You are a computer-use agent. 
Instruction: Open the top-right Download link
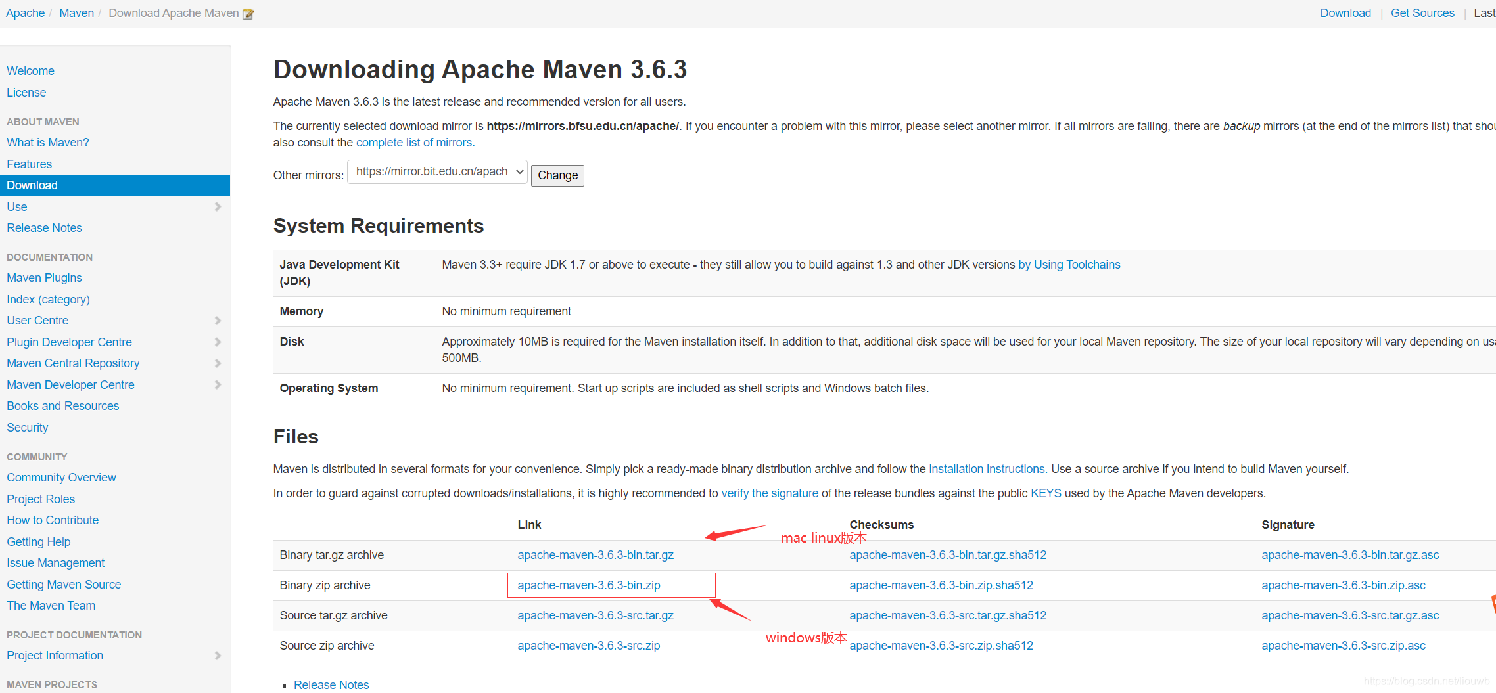(1345, 13)
